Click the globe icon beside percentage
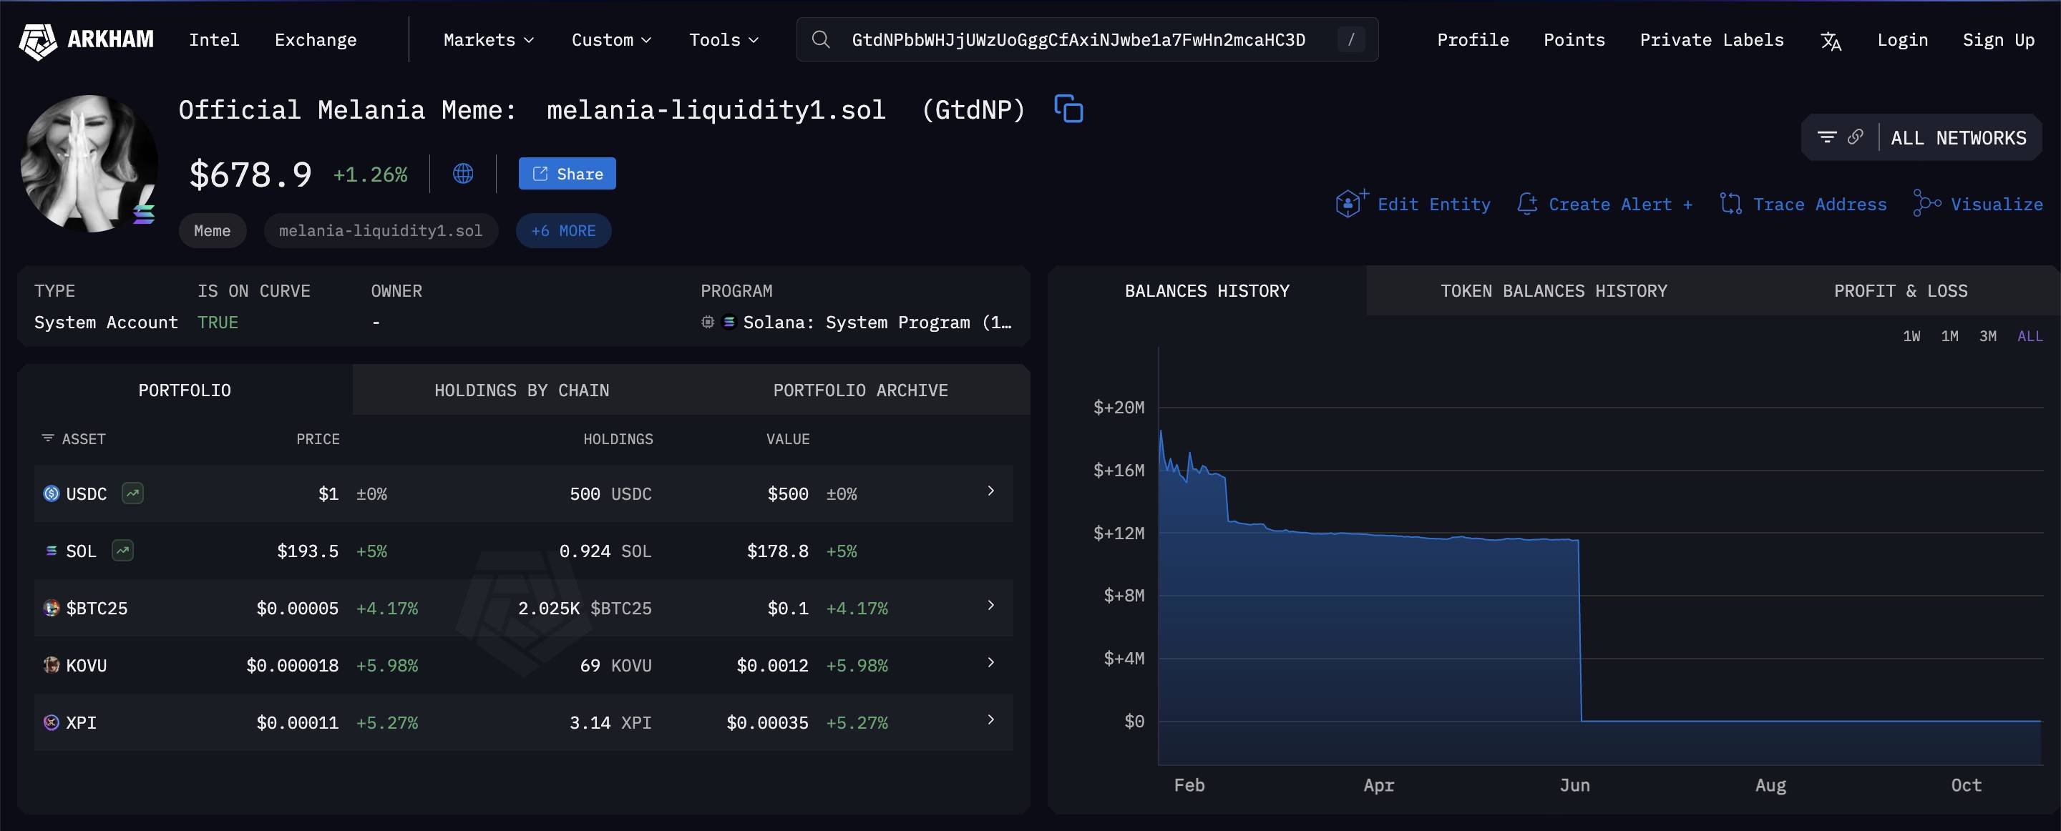 point(462,174)
